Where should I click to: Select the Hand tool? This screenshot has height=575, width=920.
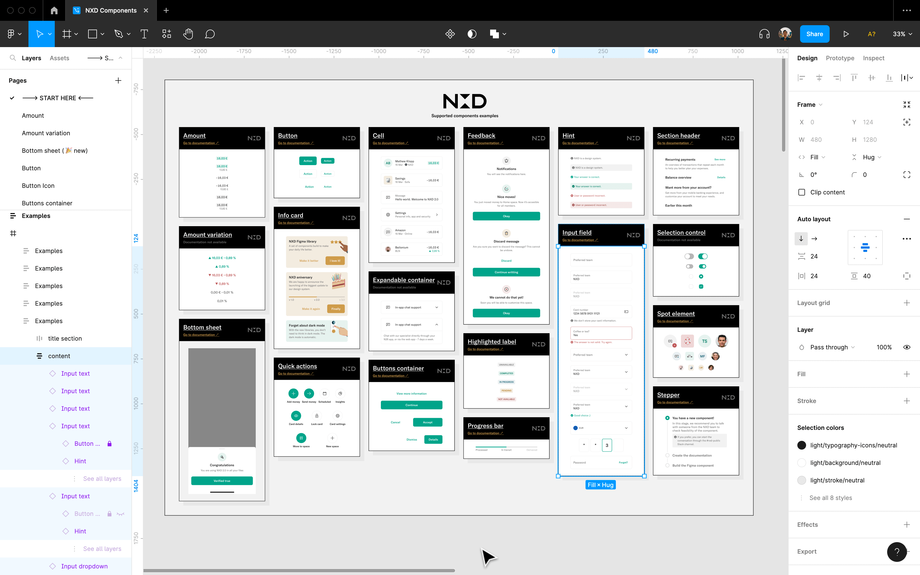coord(188,34)
